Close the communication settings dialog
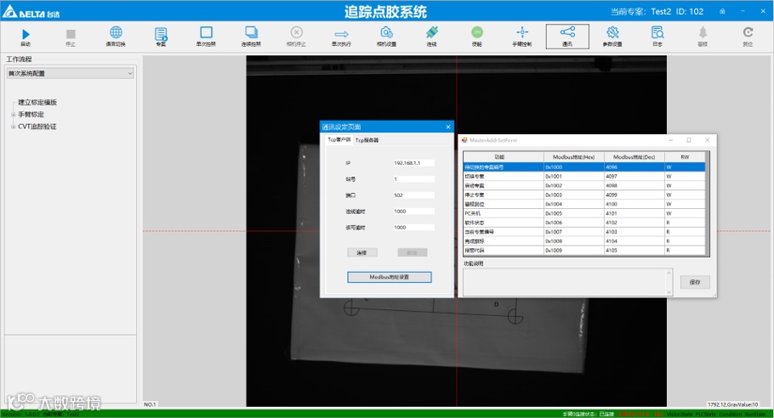The image size is (774, 418). pyautogui.click(x=448, y=127)
